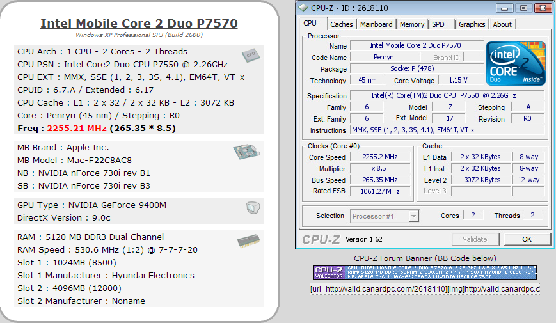The width and height of the screenshot is (556, 323).
Task: Click the CPU PSN P7550 @ 2.26GHz line
Action: pyautogui.click(x=122, y=65)
